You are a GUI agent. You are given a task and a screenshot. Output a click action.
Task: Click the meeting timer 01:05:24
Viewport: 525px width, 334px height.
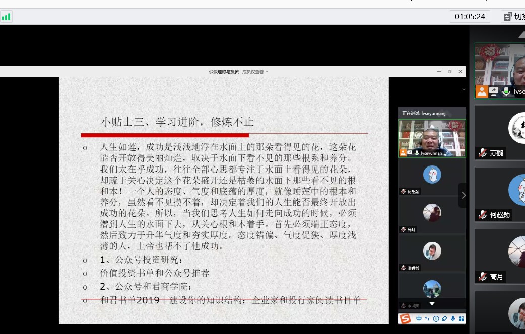[x=470, y=17]
